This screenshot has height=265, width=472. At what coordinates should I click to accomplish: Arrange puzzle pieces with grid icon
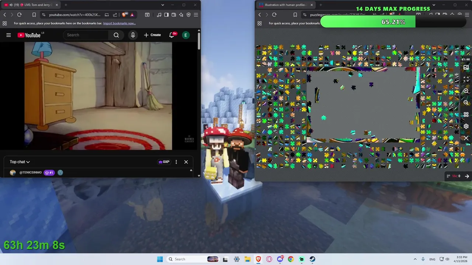pyautogui.click(x=466, y=114)
